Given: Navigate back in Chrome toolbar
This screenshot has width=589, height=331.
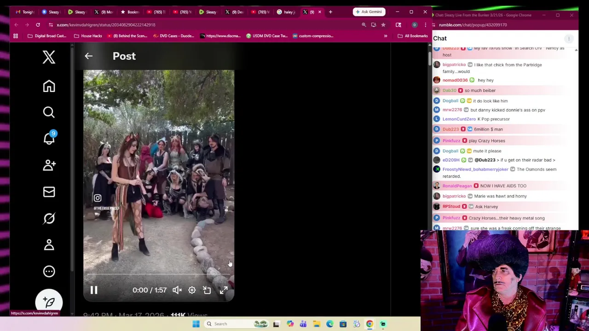Looking at the screenshot, I should pyautogui.click(x=16, y=25).
